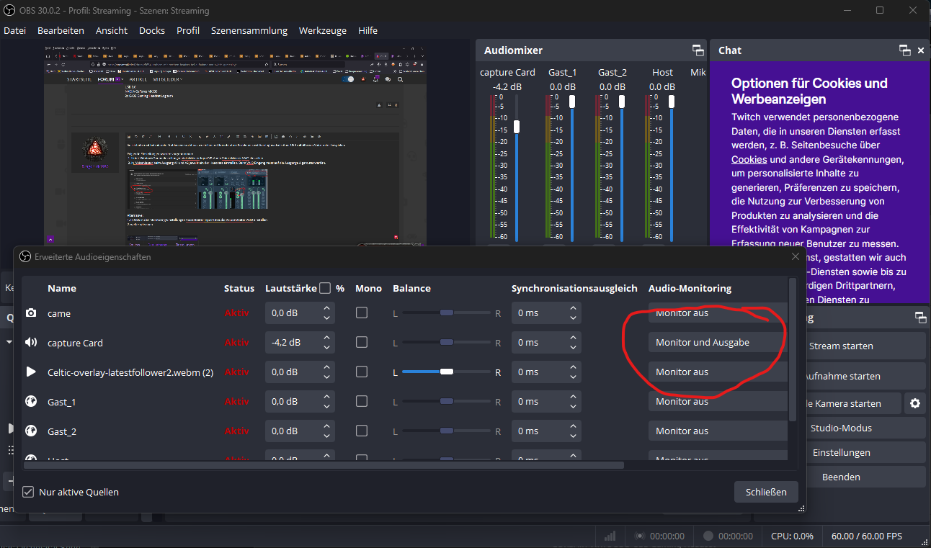Viewport: 931px width, 548px height.
Task: Pop out the Chat dock window
Action: click(x=904, y=50)
